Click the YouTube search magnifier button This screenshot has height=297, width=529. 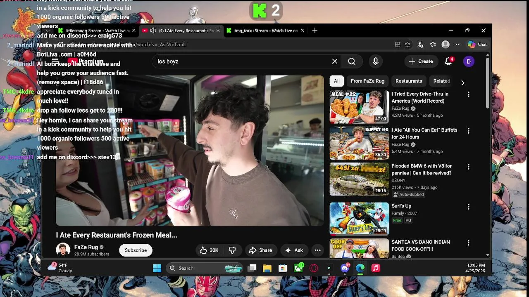tap(352, 61)
